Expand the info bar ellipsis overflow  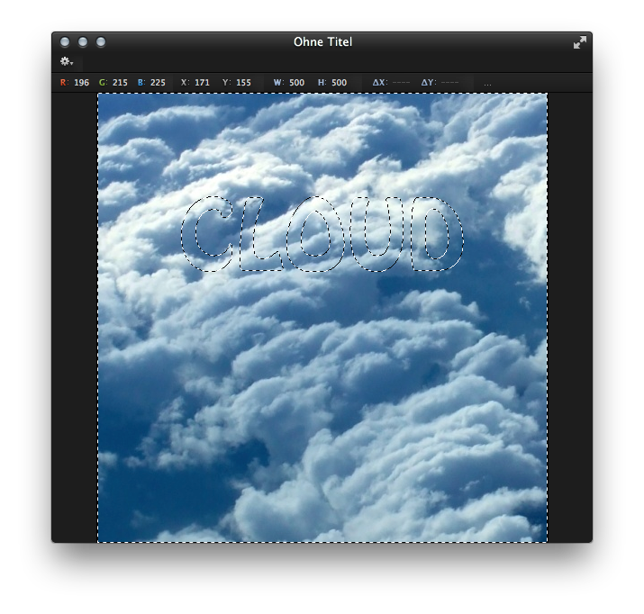(488, 84)
